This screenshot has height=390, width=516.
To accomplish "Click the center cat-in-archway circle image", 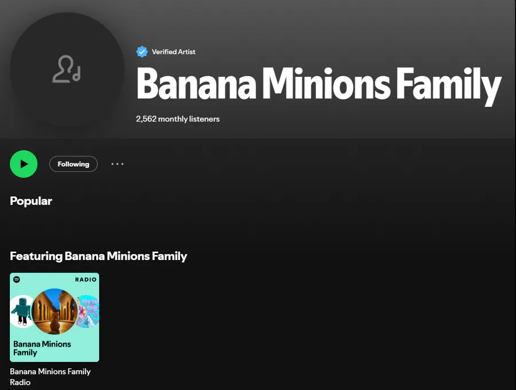I will tap(54, 312).
